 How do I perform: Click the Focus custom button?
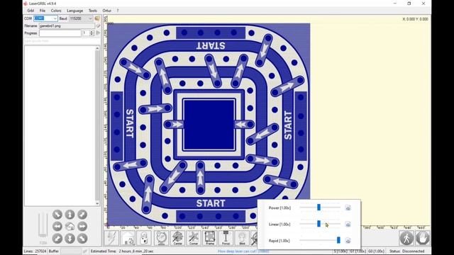pyautogui.click(x=226, y=238)
